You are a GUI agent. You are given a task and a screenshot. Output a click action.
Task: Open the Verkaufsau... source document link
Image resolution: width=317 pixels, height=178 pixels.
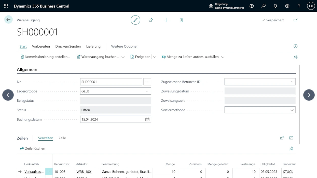tap(34, 172)
